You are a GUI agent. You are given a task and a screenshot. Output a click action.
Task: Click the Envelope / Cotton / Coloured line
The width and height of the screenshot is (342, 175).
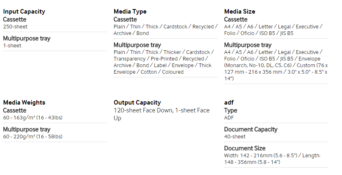pyautogui.click(x=149, y=72)
